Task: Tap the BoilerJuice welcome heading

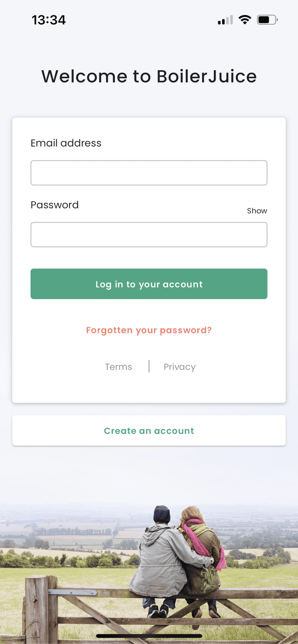Action: (149, 76)
